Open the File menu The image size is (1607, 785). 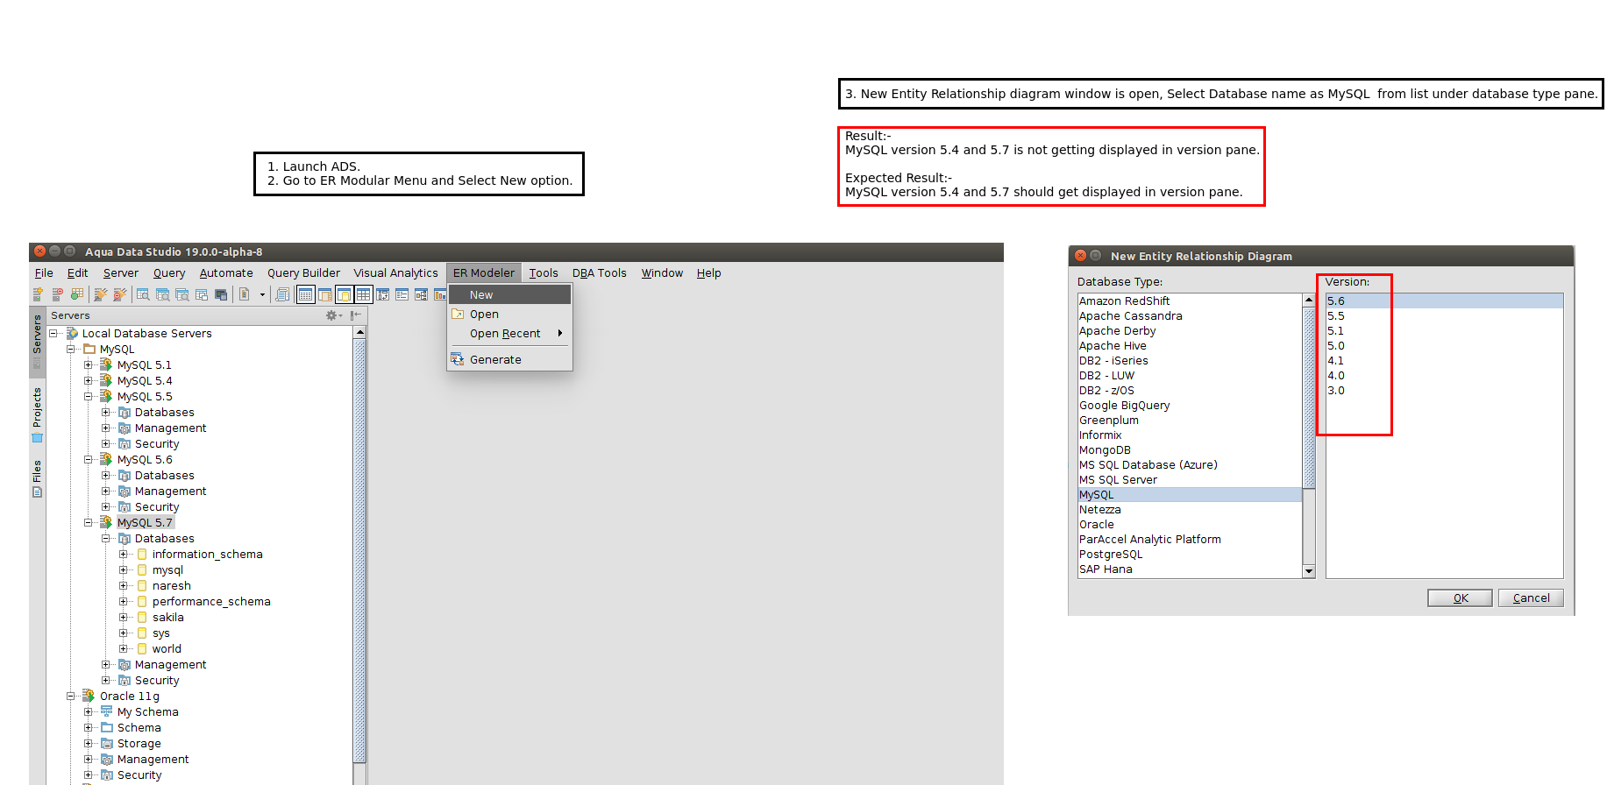(44, 273)
